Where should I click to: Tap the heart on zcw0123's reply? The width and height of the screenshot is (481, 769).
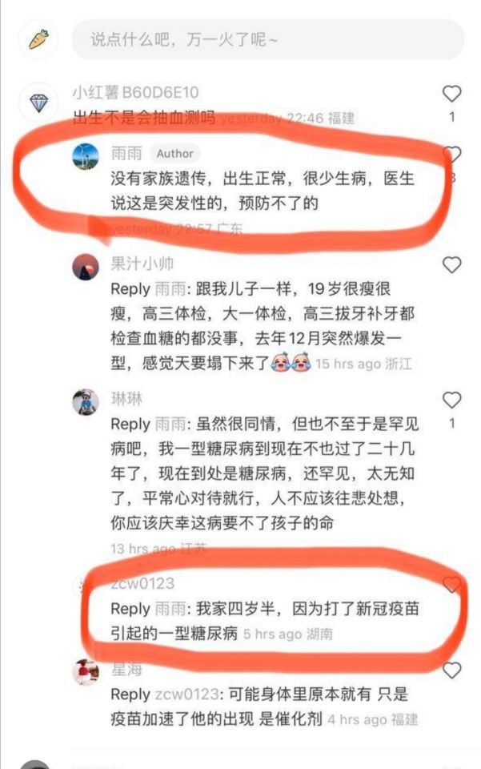[x=451, y=584]
